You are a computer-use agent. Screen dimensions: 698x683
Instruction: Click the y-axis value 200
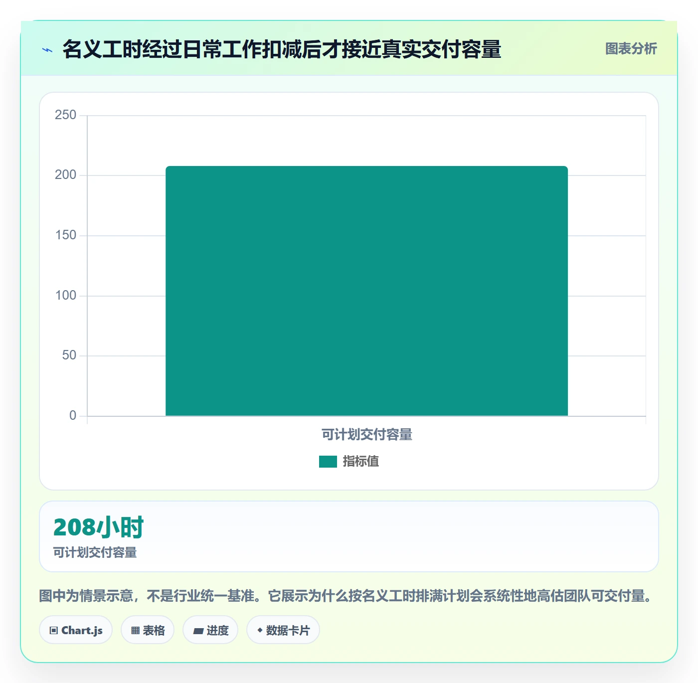[x=66, y=175]
